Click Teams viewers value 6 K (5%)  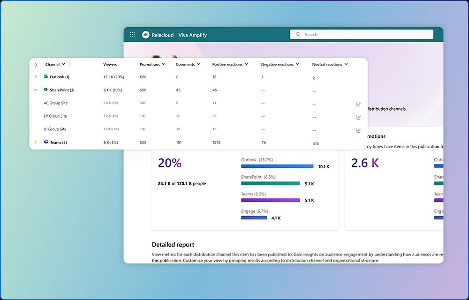[x=111, y=142]
